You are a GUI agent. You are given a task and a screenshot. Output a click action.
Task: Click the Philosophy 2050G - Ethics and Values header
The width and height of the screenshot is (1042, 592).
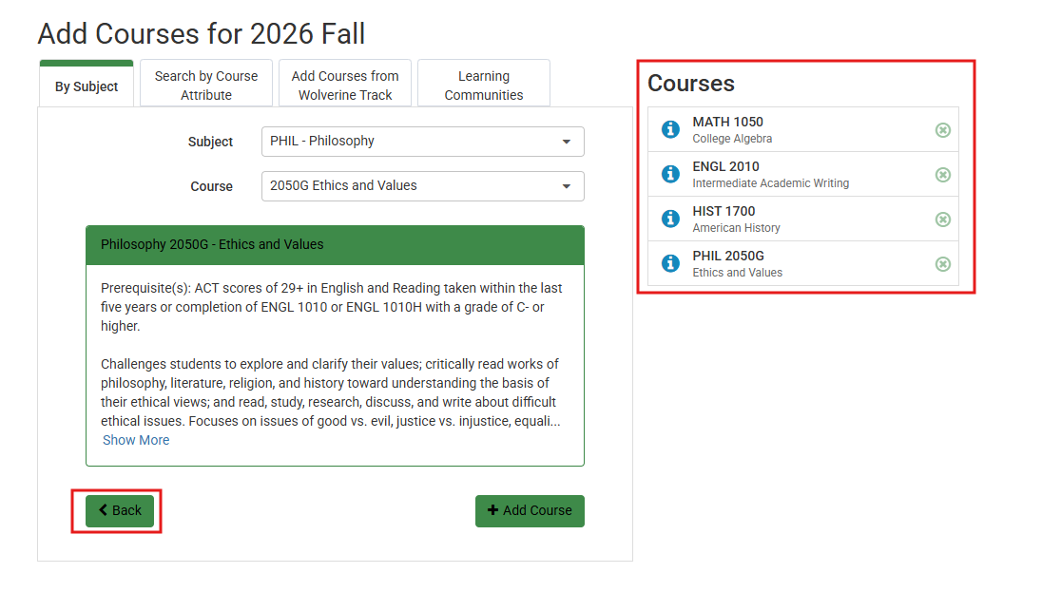coord(335,244)
